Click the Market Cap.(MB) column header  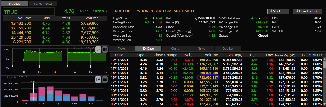(x=285, y=55)
